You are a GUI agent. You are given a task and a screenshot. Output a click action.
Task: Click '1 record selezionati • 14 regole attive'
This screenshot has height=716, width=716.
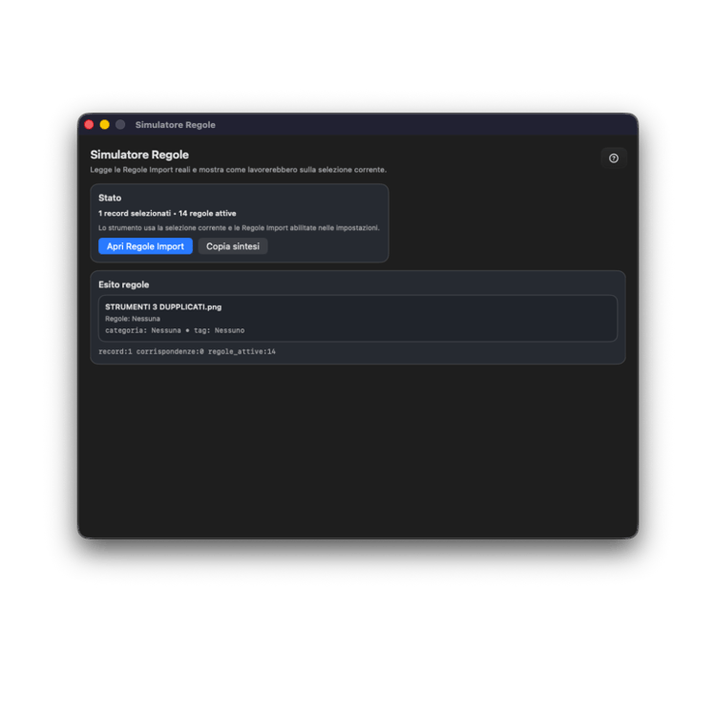pyautogui.click(x=167, y=213)
